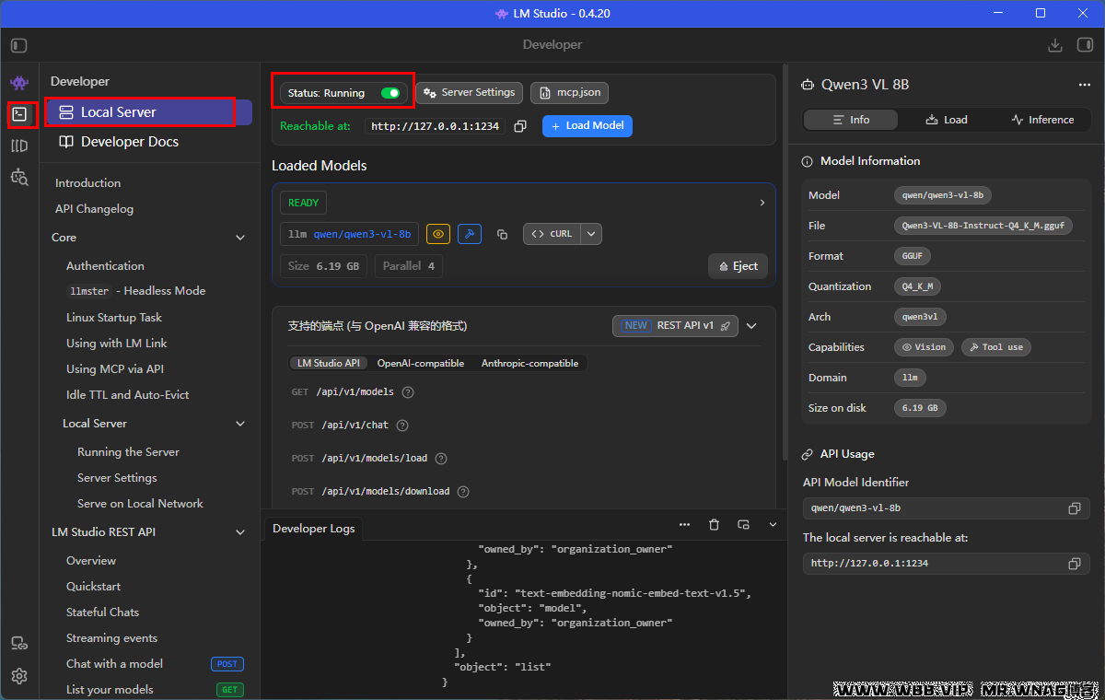
Task: Open the Serve on Local Network docs page
Action: 140,504
